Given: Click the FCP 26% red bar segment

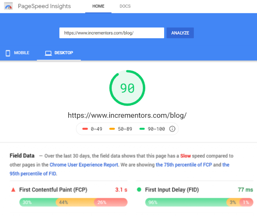Looking at the screenshot, I should 111,202.
